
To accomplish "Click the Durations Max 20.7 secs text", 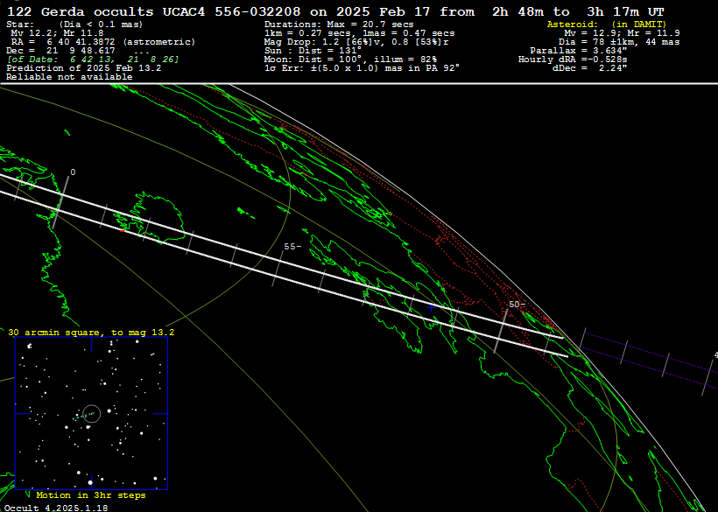I will [x=338, y=24].
